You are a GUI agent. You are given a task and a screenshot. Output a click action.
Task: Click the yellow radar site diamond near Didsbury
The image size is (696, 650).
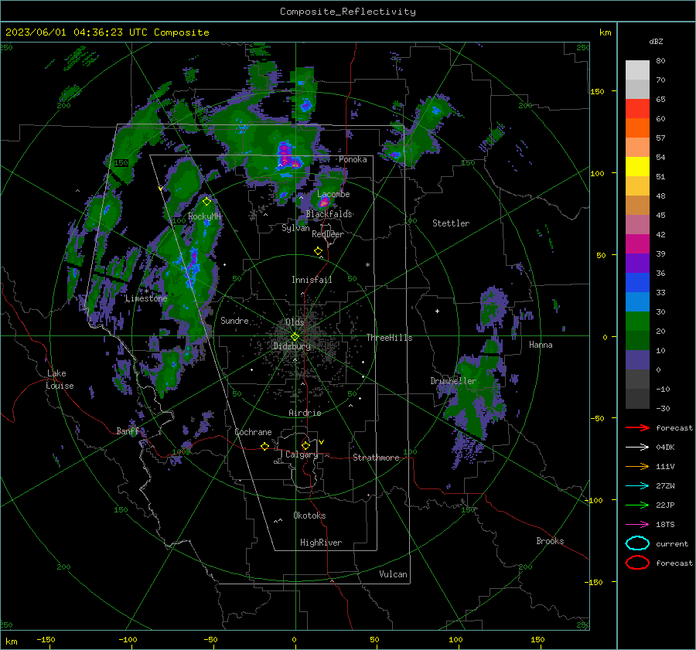point(295,337)
